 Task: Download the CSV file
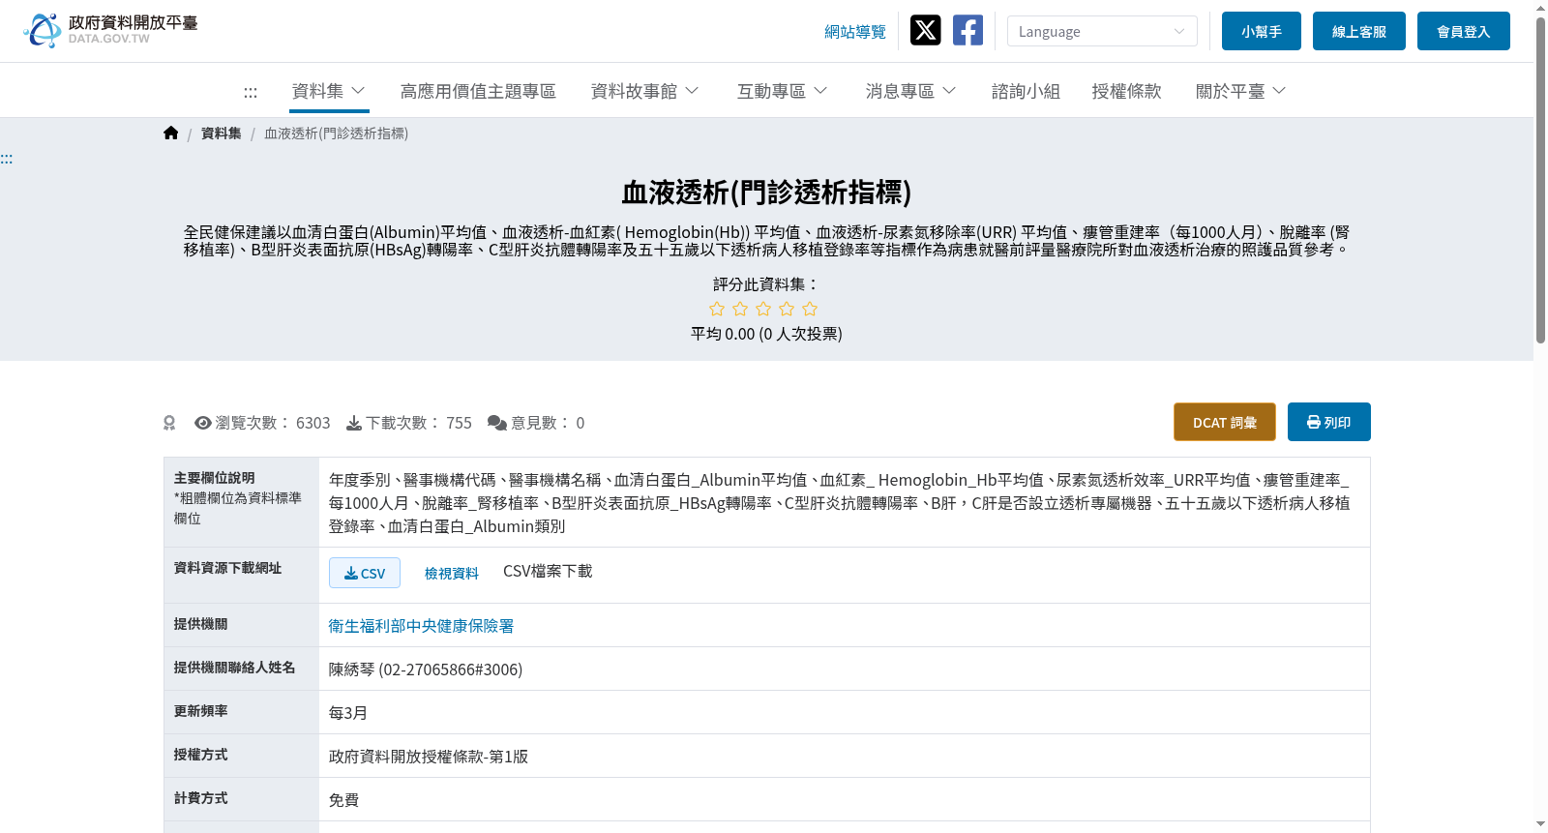click(365, 573)
